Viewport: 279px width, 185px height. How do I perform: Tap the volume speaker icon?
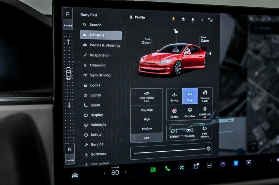278,160
